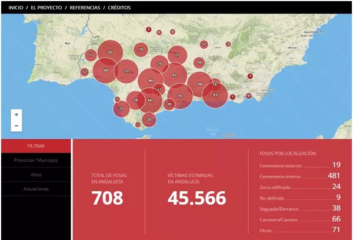Expand the Años filter

(x=36, y=175)
